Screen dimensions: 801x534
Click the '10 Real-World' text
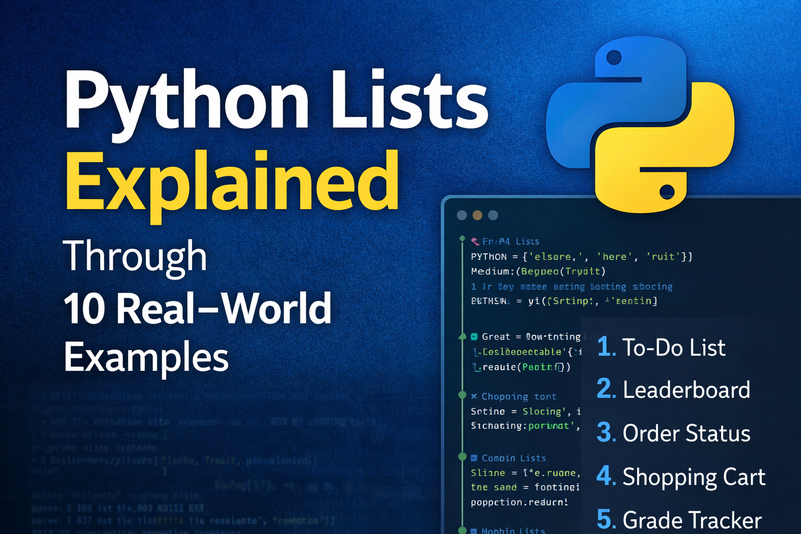pos(197,308)
